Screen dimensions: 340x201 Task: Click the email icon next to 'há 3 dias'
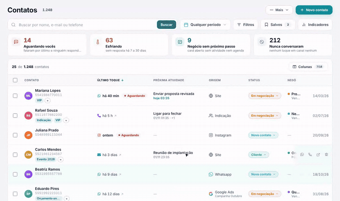click(99, 155)
